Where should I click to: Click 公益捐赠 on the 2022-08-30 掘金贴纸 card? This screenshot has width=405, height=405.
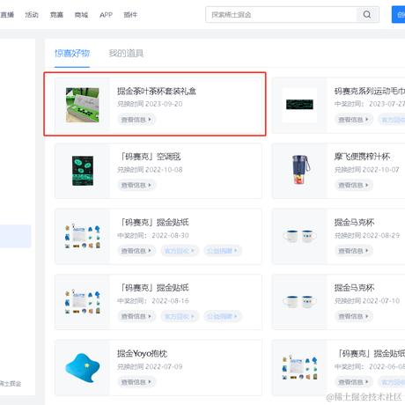tap(223, 251)
